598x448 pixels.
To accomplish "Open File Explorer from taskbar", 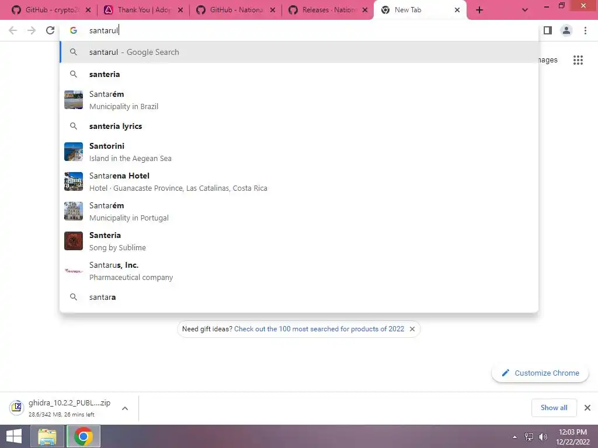I will [x=47, y=436].
